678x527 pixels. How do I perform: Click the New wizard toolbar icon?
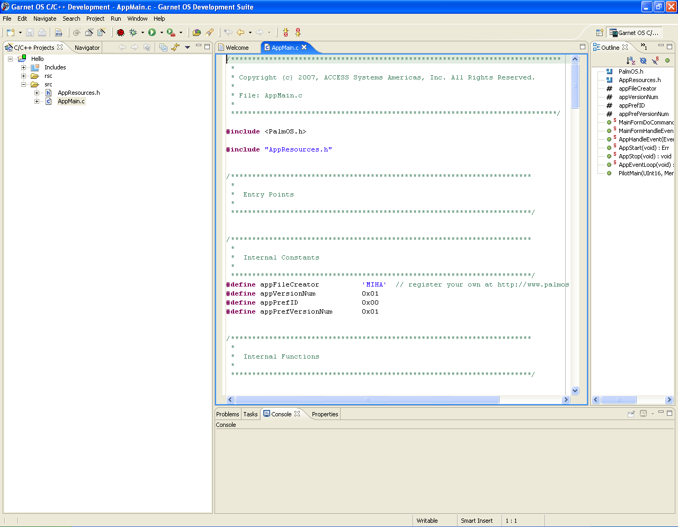tap(11, 32)
